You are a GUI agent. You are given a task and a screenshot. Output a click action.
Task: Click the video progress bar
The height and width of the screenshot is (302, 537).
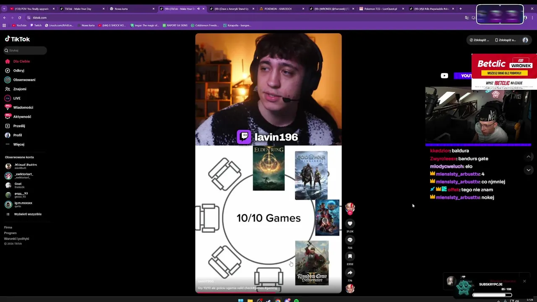268,292
